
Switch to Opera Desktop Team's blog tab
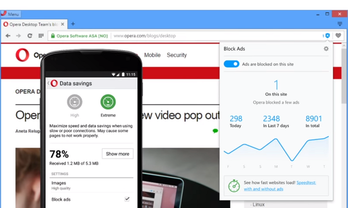click(x=34, y=24)
